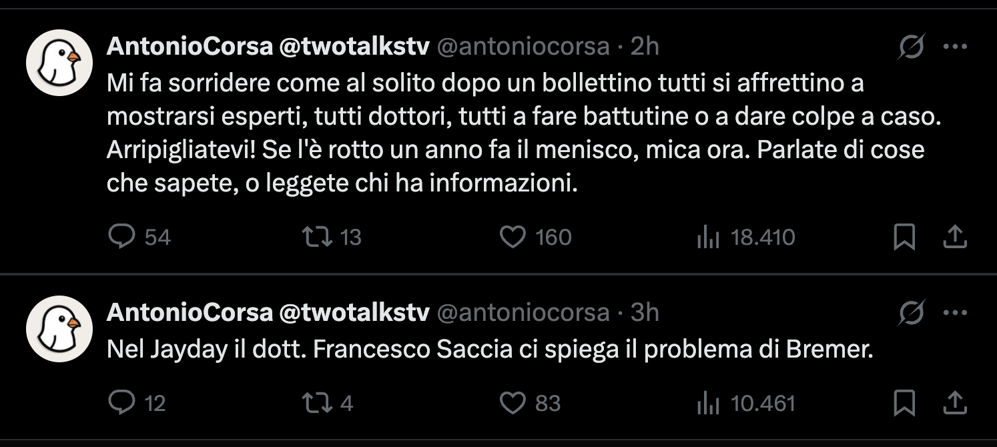
Task: Open the profile avatar on first tweet
Action: pos(59,63)
